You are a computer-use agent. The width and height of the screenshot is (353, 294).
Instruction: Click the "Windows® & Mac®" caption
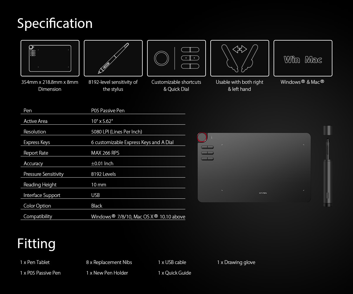pos(302,82)
